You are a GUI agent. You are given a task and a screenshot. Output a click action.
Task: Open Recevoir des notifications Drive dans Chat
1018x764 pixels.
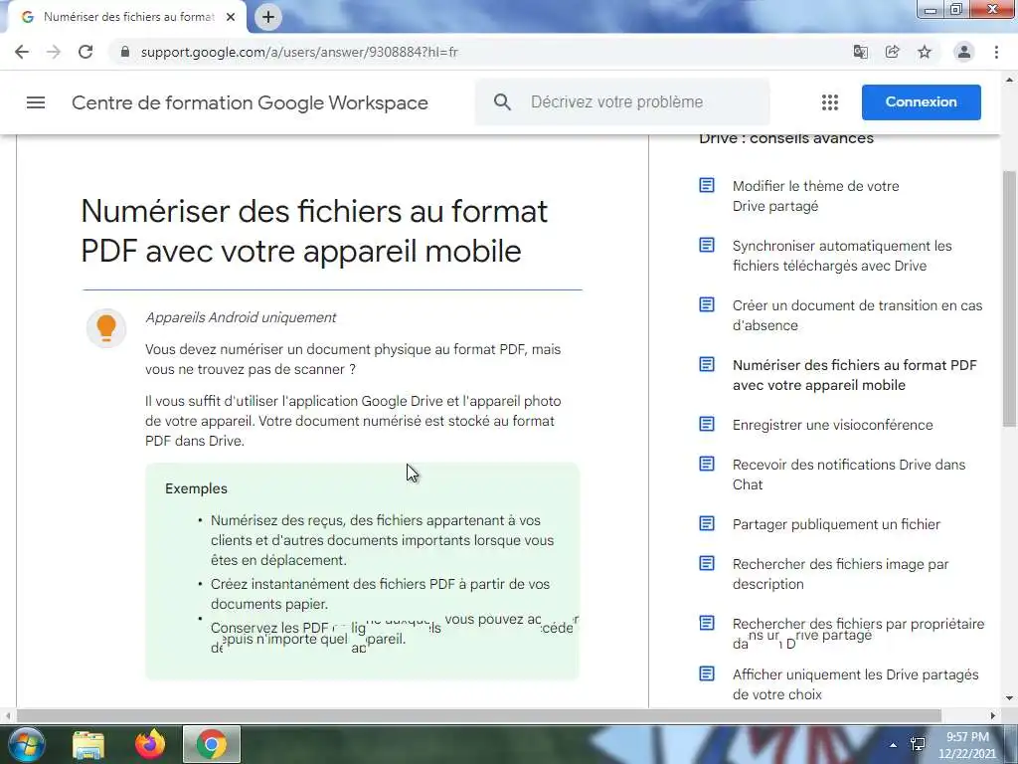pyautogui.click(x=849, y=475)
